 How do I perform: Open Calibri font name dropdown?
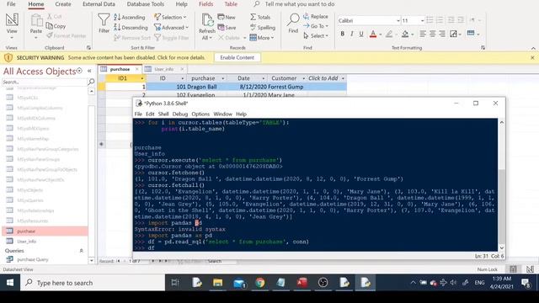point(398,20)
